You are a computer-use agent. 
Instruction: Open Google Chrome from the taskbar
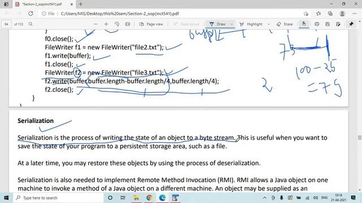tap(149, 198)
